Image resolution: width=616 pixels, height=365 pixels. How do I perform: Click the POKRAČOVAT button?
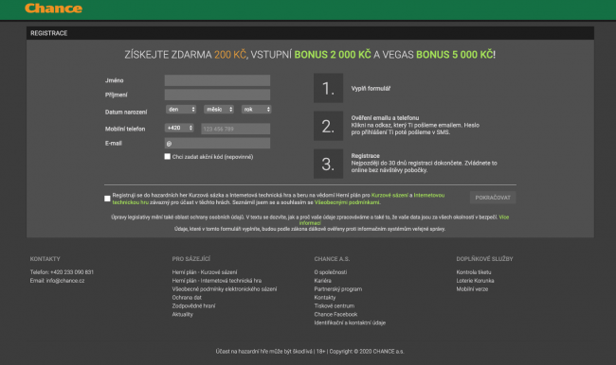493,198
